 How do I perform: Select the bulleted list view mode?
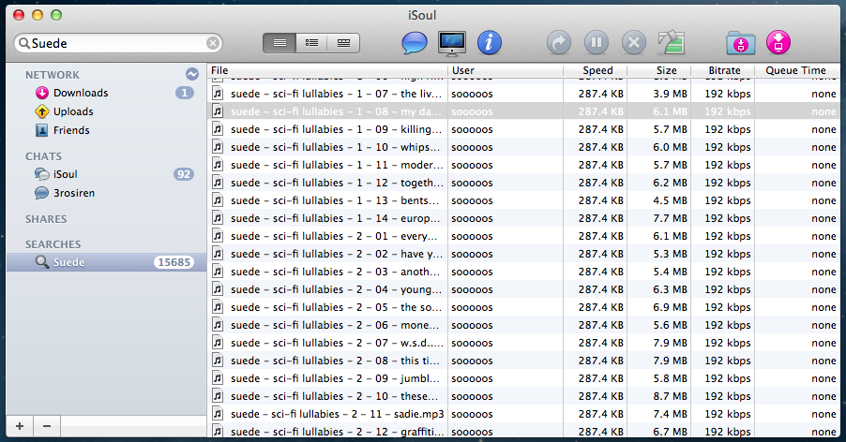pyautogui.click(x=311, y=43)
